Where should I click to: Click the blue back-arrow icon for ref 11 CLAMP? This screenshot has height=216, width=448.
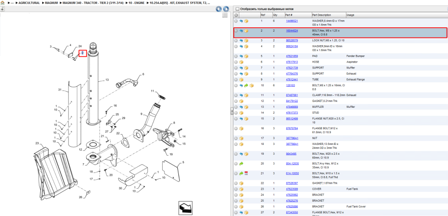(x=241, y=95)
